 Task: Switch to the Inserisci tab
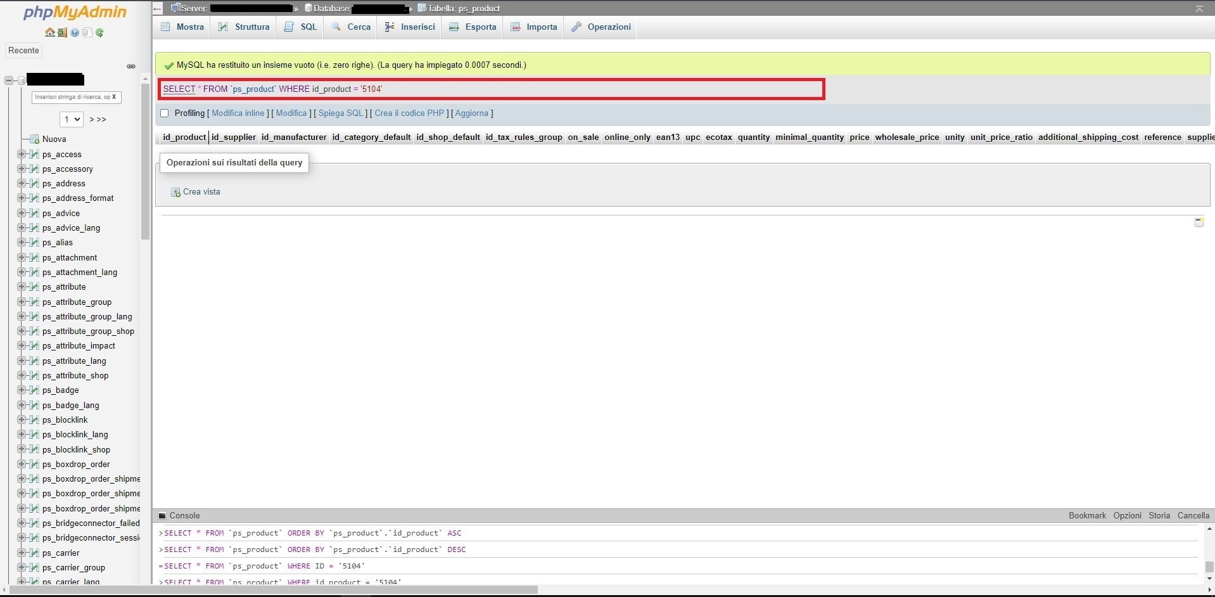[410, 27]
